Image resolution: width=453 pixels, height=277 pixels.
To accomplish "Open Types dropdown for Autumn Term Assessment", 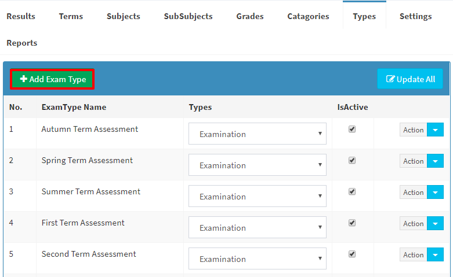I will (x=258, y=134).
